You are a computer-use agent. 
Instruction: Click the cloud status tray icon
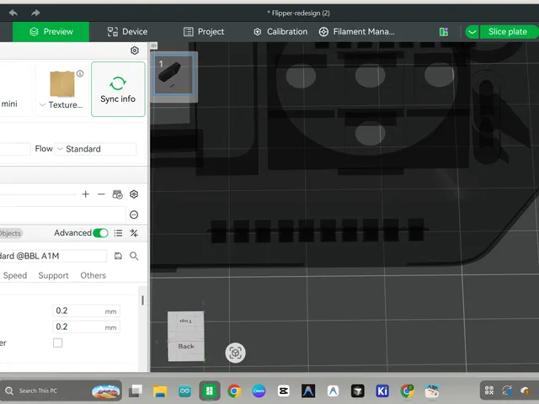click(525, 391)
